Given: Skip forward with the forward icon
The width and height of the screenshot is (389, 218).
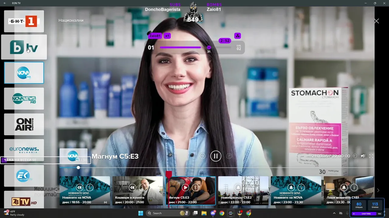Looking at the screenshot, I should pyautogui.click(x=229, y=156).
